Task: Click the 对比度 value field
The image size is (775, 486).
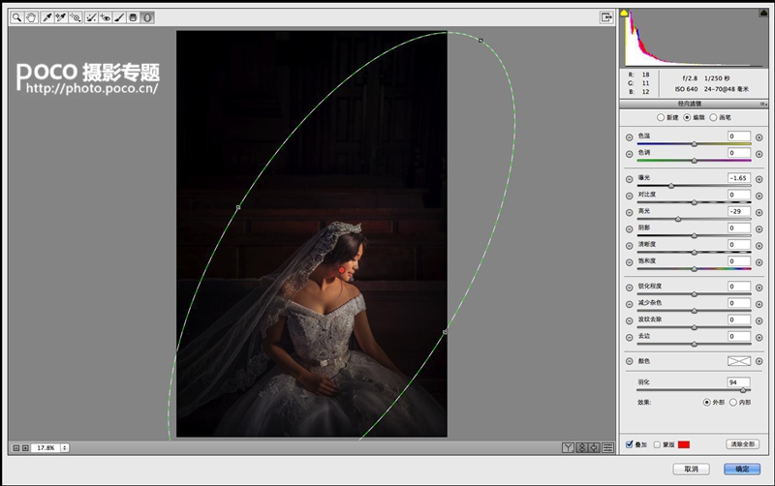Action: pyautogui.click(x=739, y=195)
